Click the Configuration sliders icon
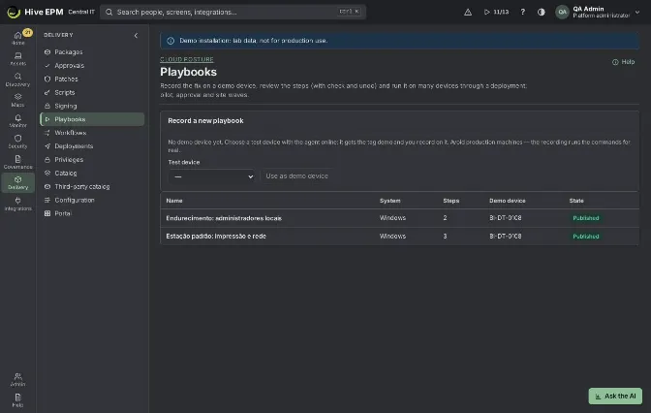This screenshot has width=651, height=413. (47, 200)
